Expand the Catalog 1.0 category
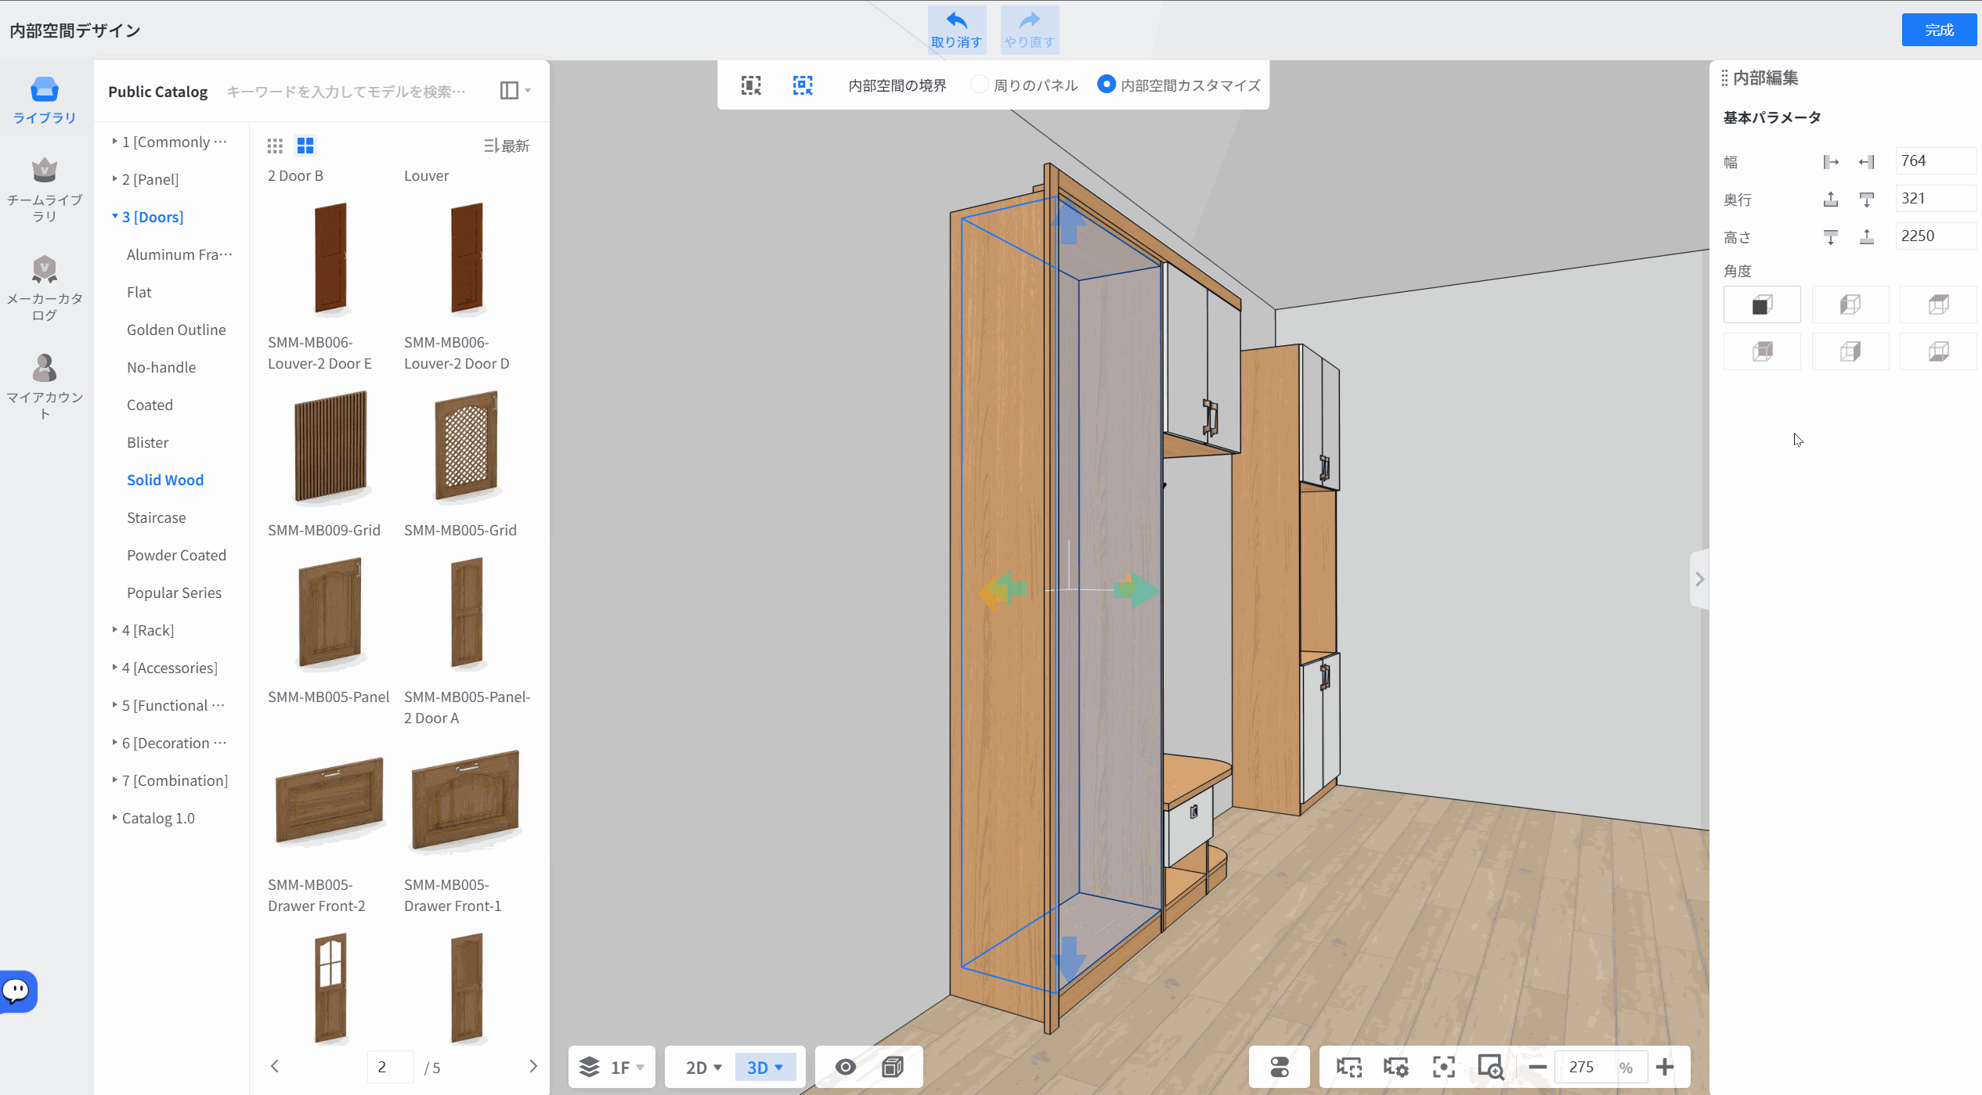The image size is (1982, 1095). point(153,818)
